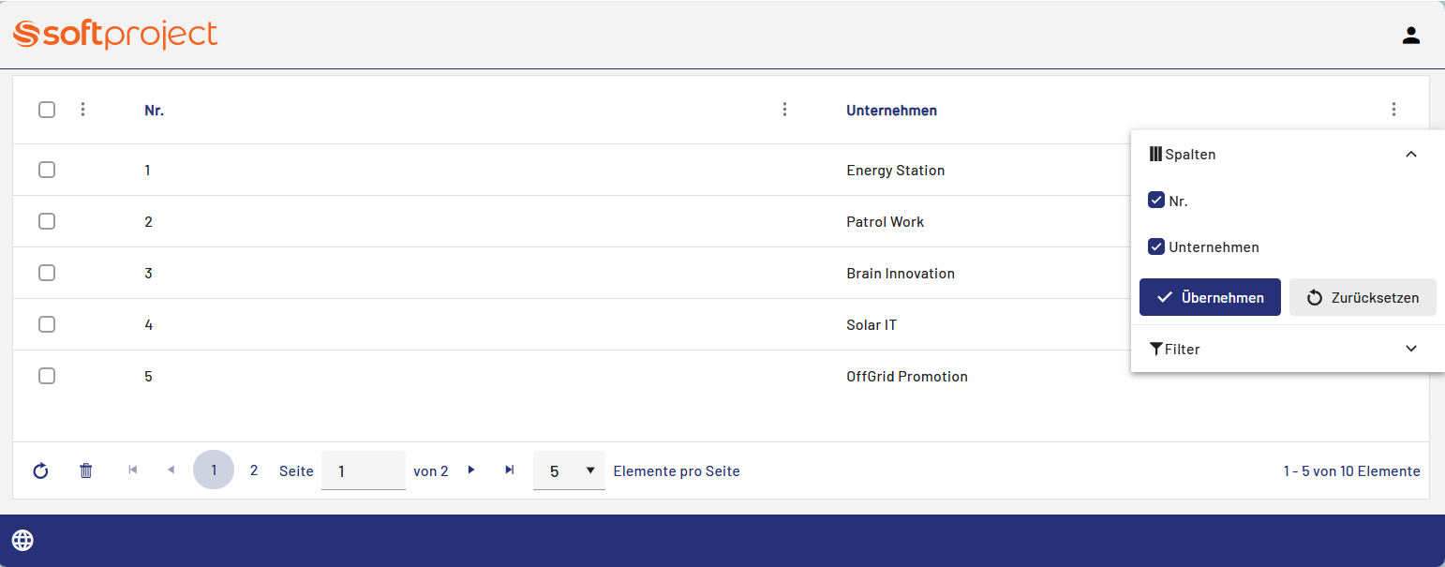This screenshot has width=1445, height=567.
Task: Expand the Filter section
Action: (1411, 349)
